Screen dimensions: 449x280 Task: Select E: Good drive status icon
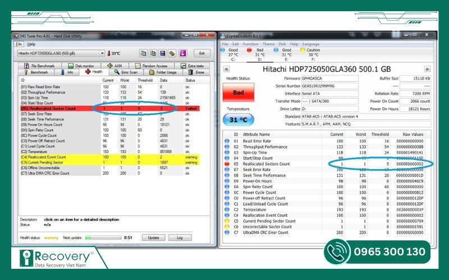click(276, 50)
